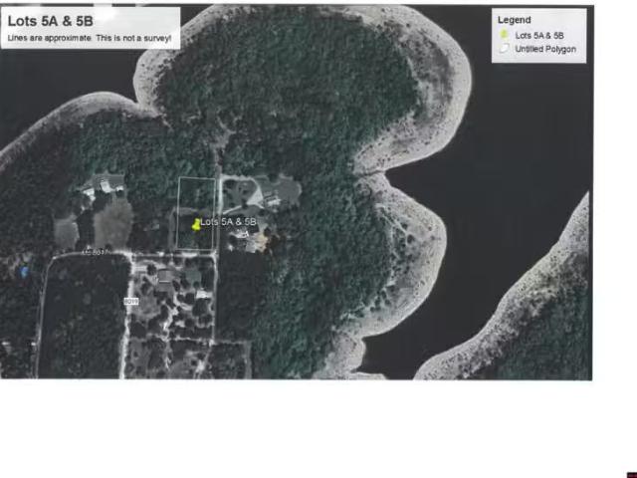
Task: Click the shoreline at the peninsula's northern tip
Action: [x=299, y=12]
